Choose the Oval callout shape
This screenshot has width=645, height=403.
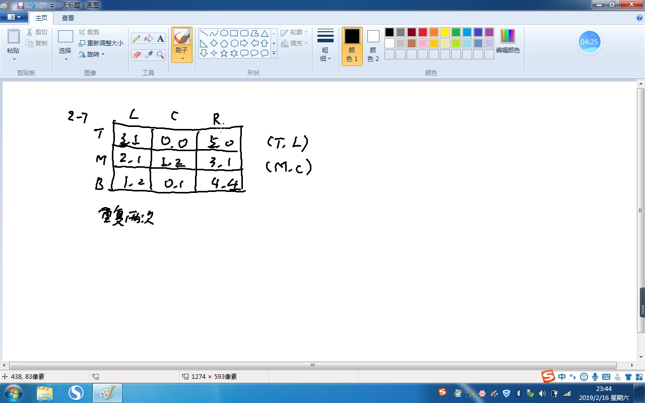254,53
